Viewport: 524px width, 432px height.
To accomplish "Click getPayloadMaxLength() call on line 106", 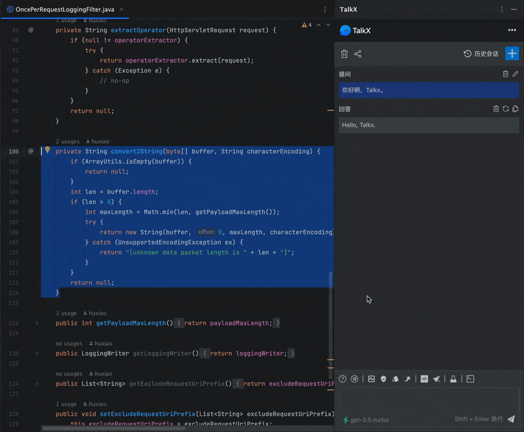I will [x=235, y=212].
